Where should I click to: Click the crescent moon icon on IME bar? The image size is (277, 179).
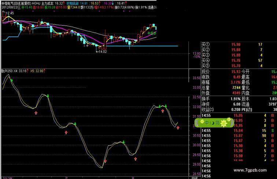(213, 123)
